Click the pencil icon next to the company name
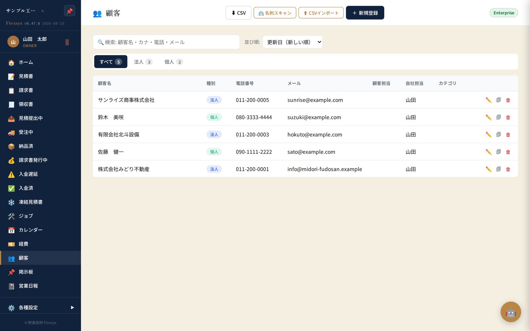Screen dimensions: 530x331 click(43, 11)
